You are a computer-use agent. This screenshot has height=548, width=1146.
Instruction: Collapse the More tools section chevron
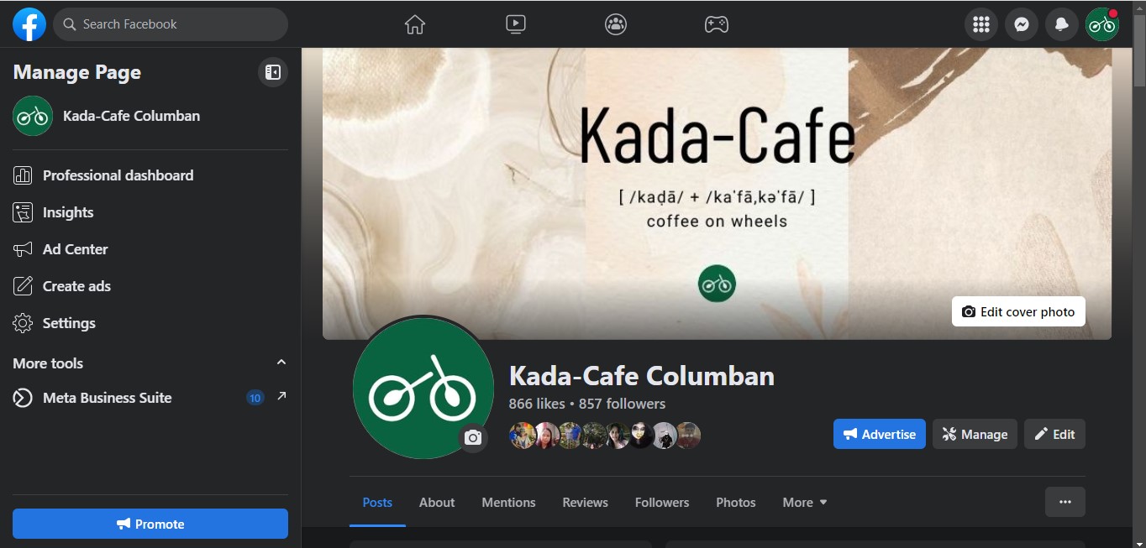pos(281,363)
